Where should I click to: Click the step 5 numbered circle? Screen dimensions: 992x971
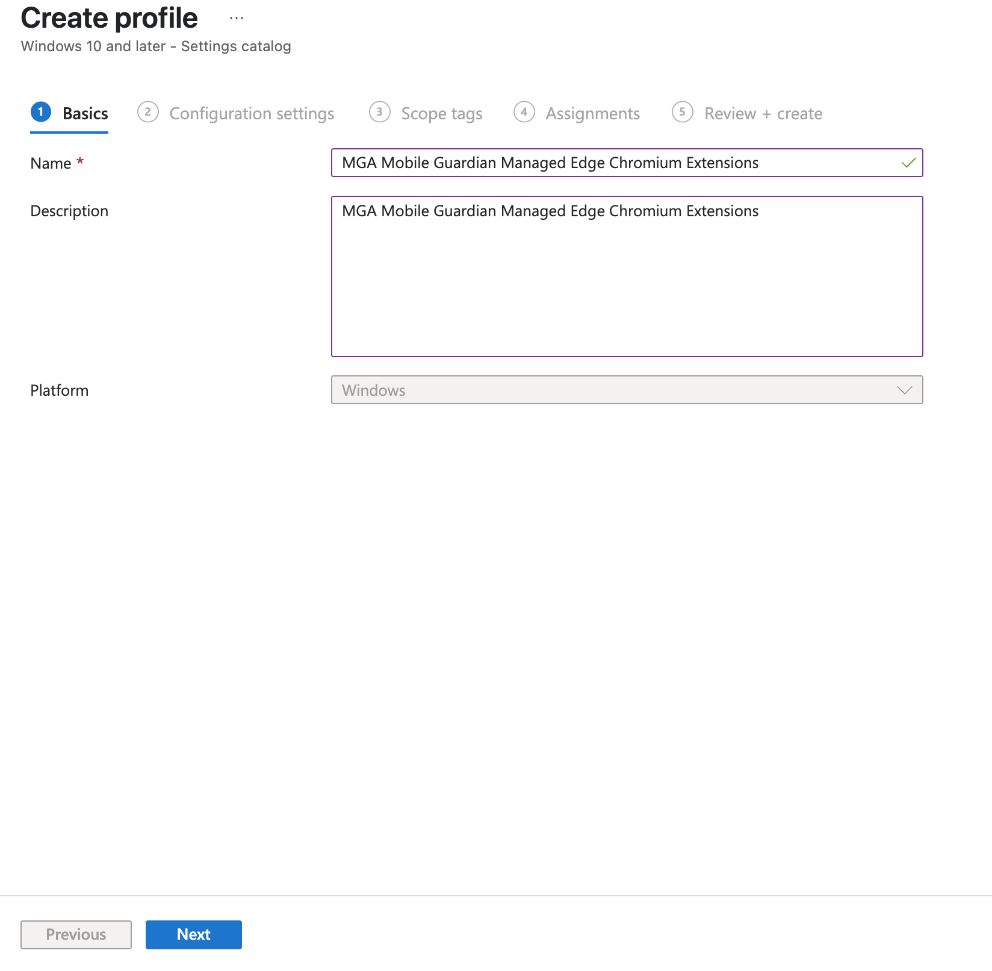683,112
